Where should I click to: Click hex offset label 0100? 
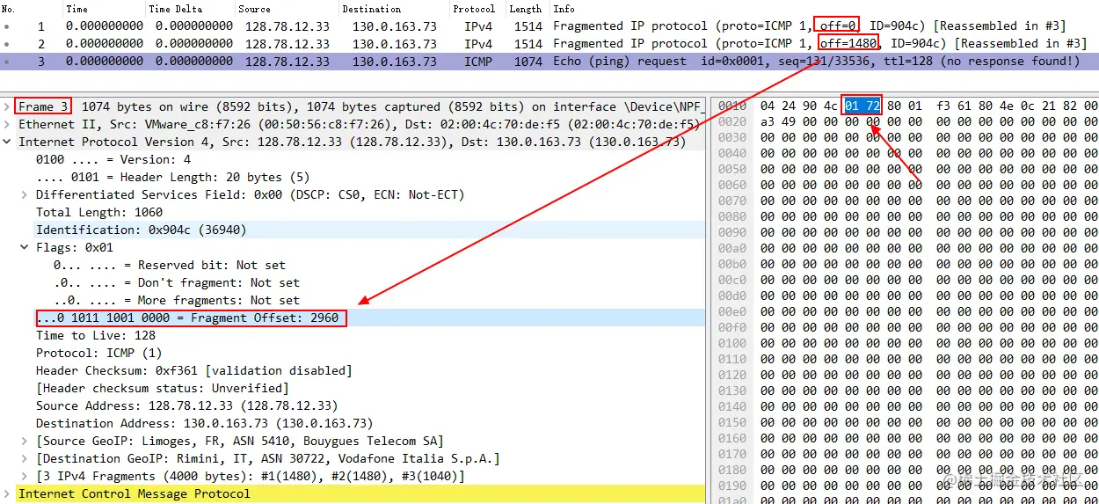[732, 343]
